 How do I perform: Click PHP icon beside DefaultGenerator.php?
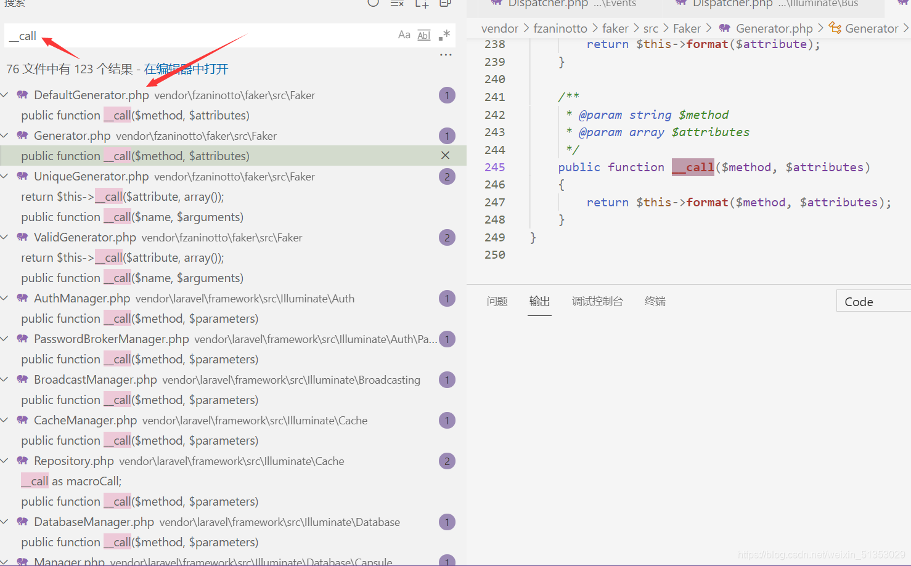22,95
